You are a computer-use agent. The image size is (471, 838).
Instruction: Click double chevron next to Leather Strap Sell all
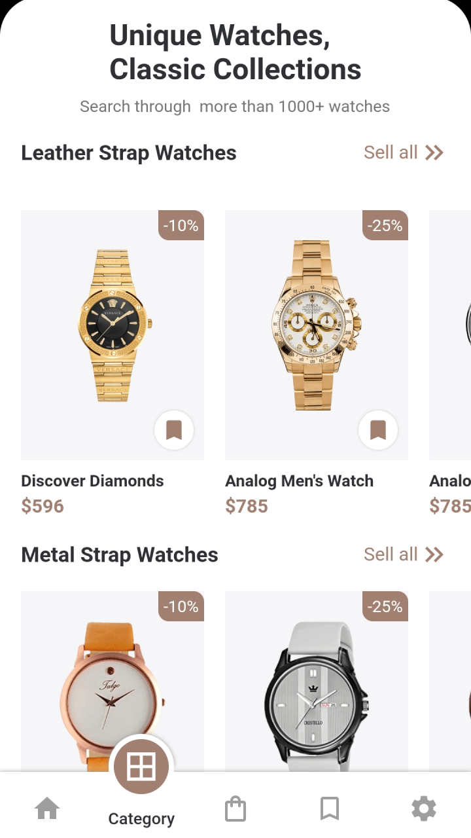[x=434, y=153]
